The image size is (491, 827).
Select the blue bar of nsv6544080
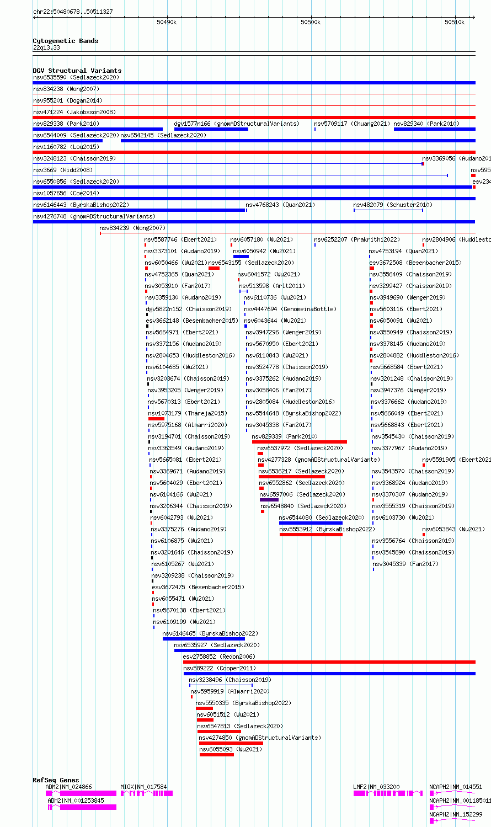coord(311,523)
